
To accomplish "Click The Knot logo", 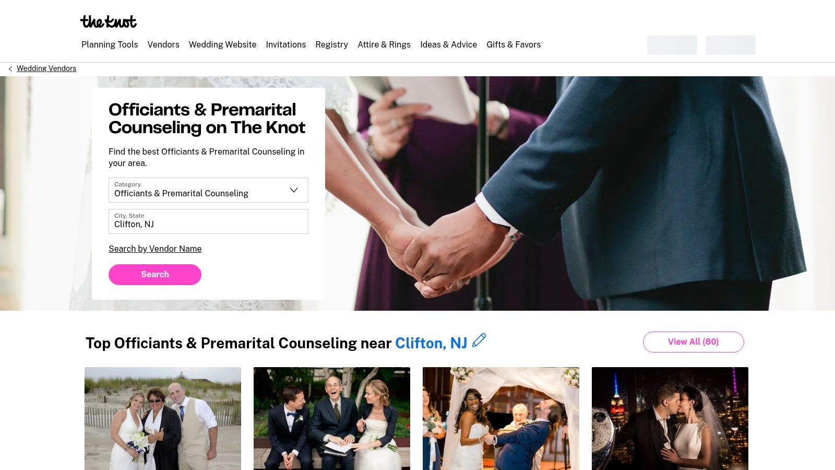I will pos(109,21).
